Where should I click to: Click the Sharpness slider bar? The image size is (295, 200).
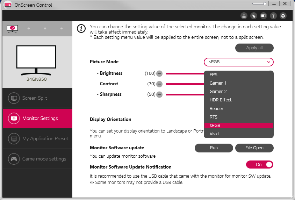(x=185, y=95)
